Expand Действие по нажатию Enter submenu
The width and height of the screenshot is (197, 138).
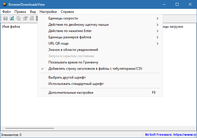pos(100,31)
